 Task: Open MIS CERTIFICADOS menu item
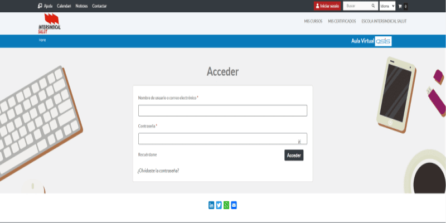(x=342, y=21)
